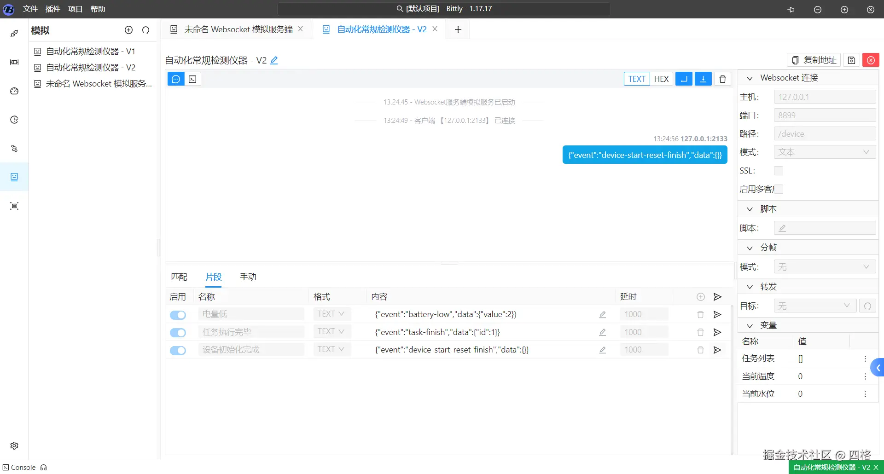Refresh the 转发 target list

867,306
